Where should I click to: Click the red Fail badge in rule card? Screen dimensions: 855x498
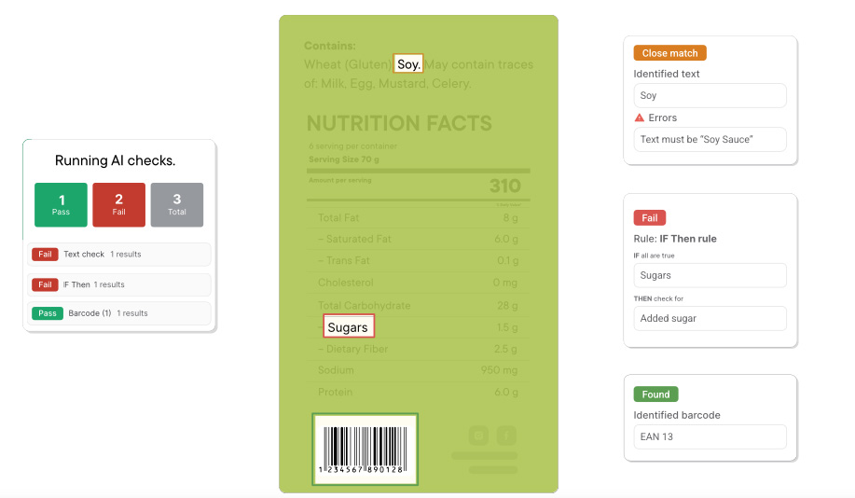click(x=650, y=217)
